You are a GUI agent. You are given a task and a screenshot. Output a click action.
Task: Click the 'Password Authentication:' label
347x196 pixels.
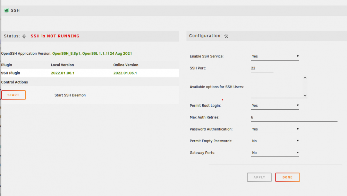coord(211,129)
